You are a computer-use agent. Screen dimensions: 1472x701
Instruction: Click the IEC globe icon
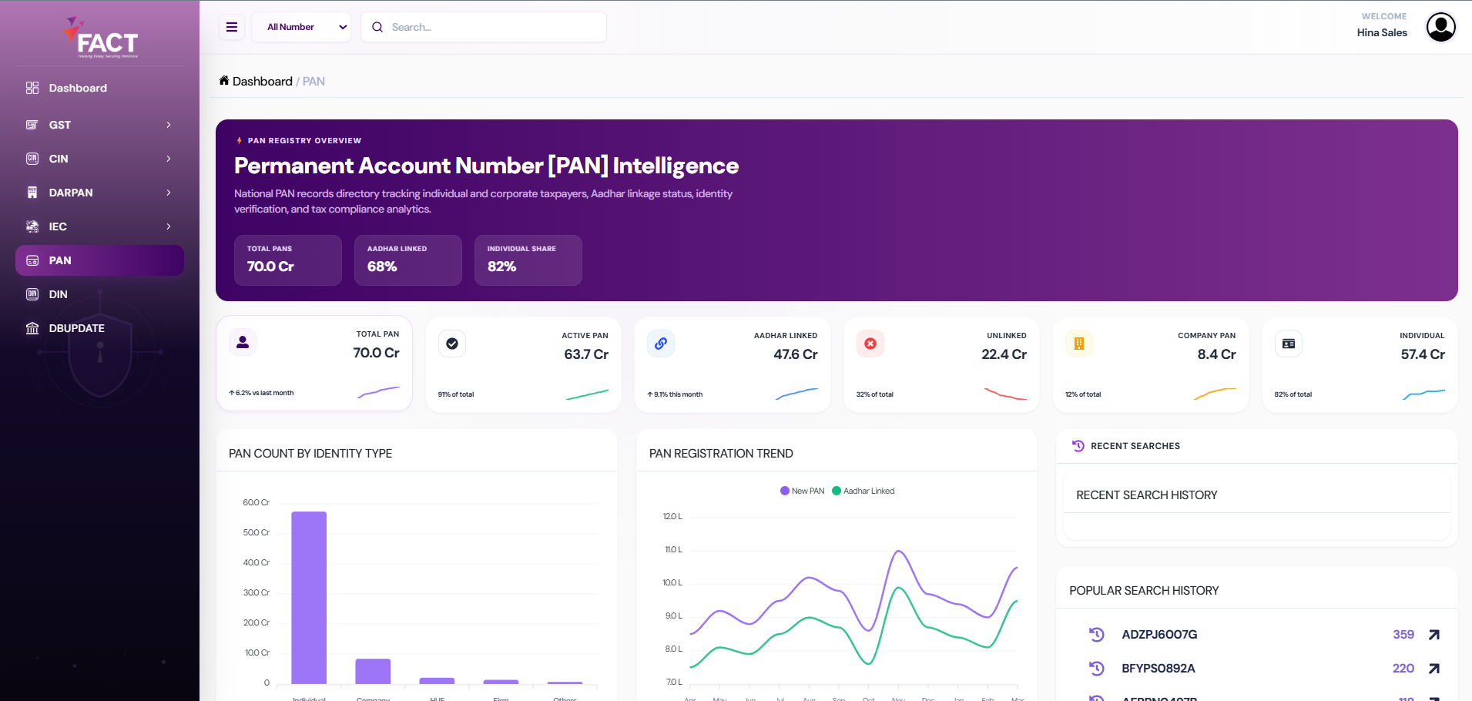click(x=32, y=226)
